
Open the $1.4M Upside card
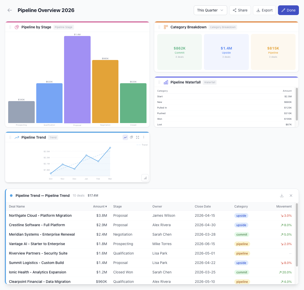tap(226, 52)
